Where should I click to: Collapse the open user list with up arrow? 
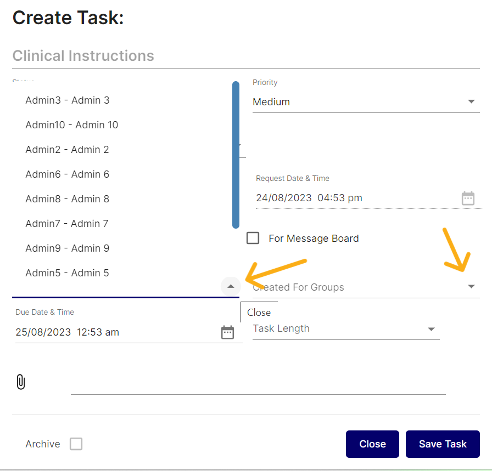[x=231, y=286]
